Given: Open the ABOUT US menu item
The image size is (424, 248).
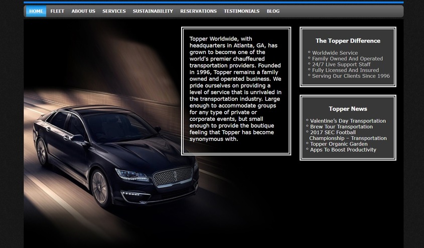Looking at the screenshot, I should click(83, 11).
